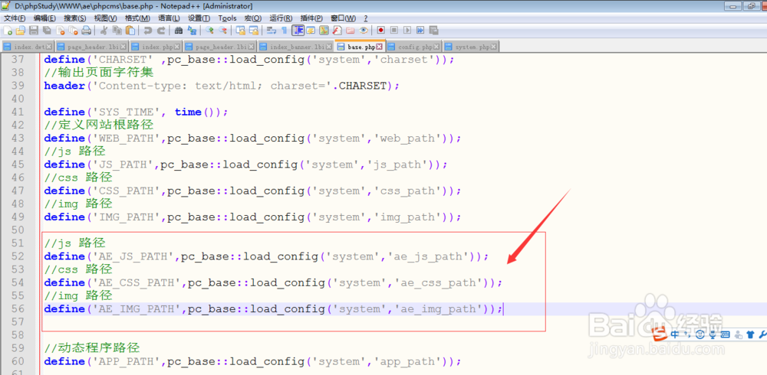Click the Open file folder icon
Image resolution: width=767 pixels, height=375 pixels.
(x=20, y=31)
